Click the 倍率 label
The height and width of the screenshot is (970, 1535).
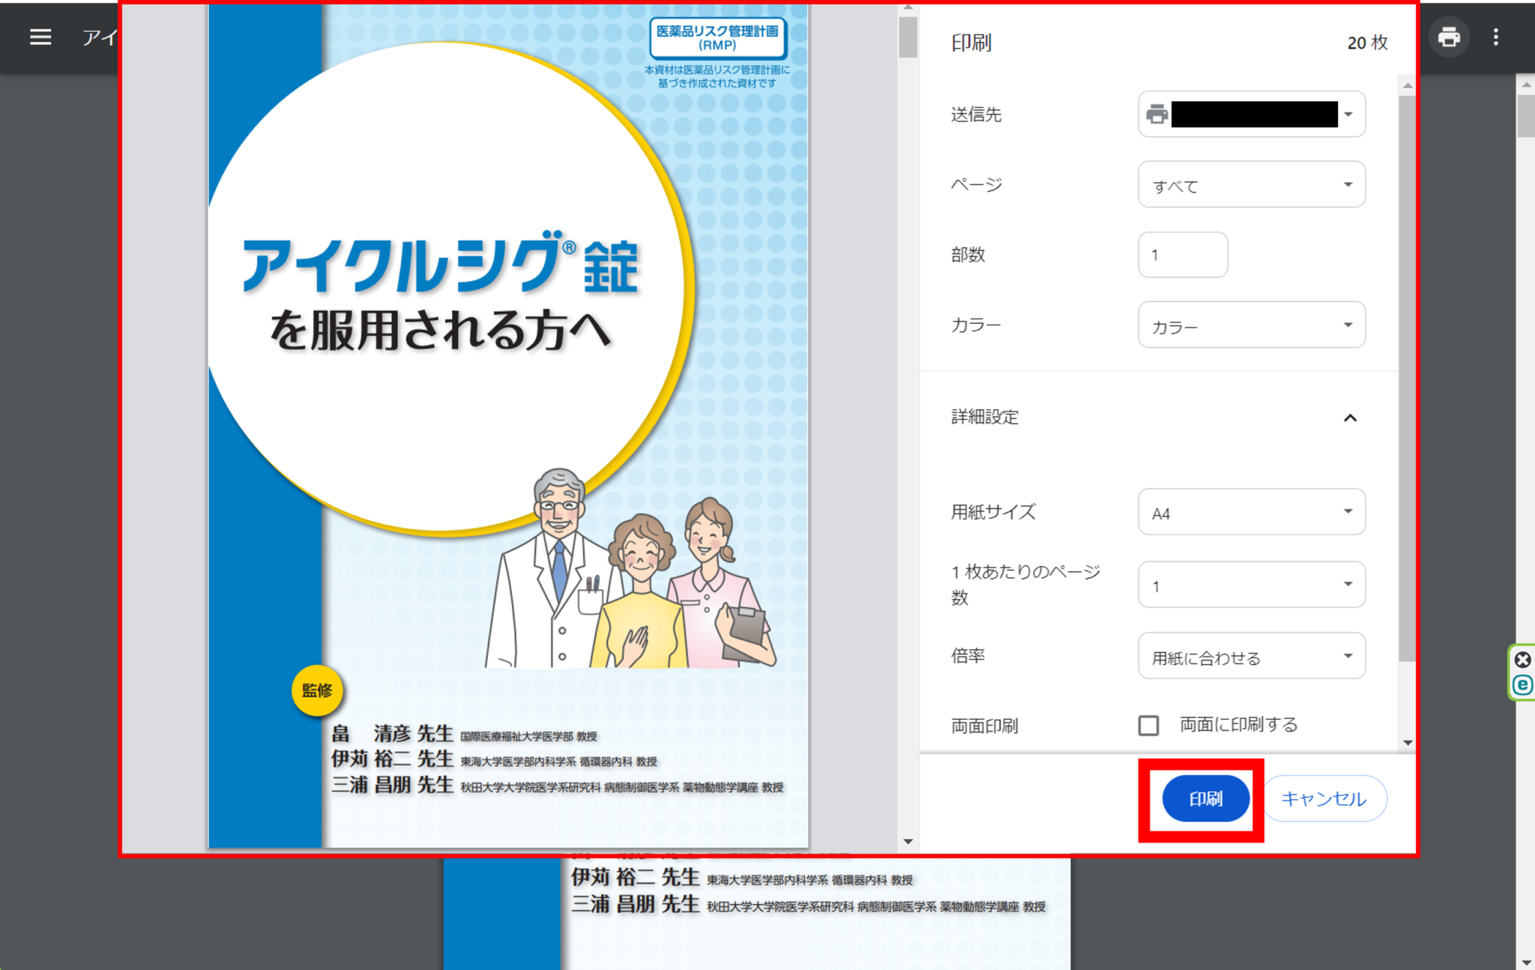(968, 656)
